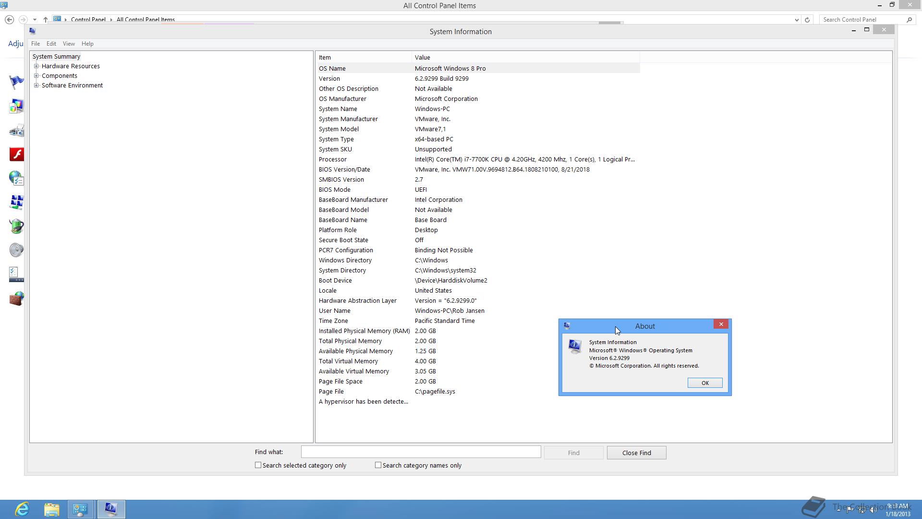Click the Find button
922x519 pixels.
(573, 453)
